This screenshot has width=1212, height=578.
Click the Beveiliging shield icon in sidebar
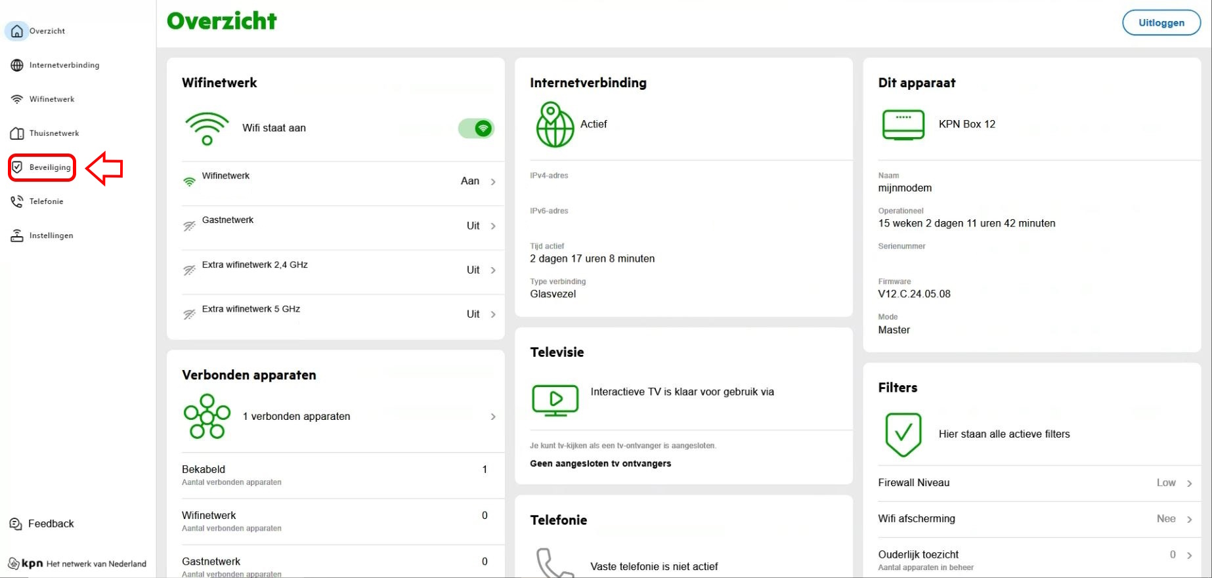[x=17, y=167]
